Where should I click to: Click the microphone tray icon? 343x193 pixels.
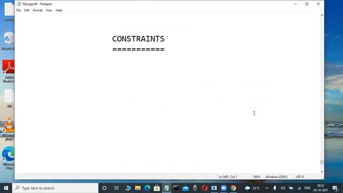pos(275,188)
